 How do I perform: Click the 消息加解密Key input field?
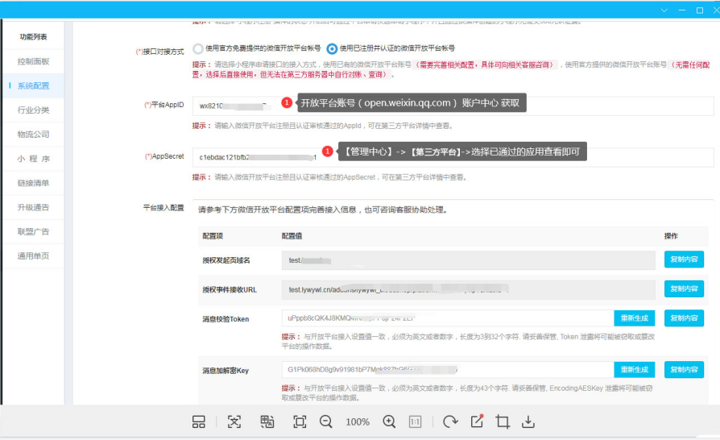pos(448,370)
